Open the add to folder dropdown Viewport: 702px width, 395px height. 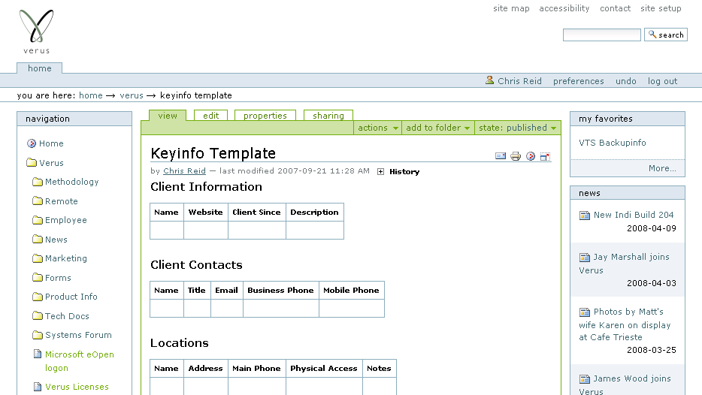[438, 128]
